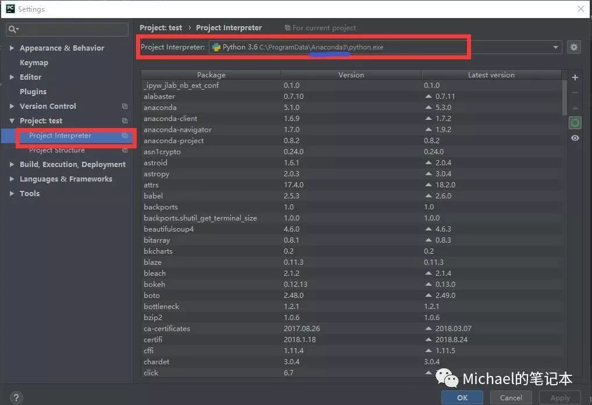Screen dimensions: 592x405
Task: Open the Project Interpreter dropdown arrow
Action: click(x=555, y=47)
